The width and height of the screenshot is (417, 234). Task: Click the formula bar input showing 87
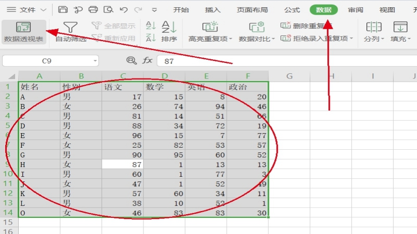[x=261, y=61]
